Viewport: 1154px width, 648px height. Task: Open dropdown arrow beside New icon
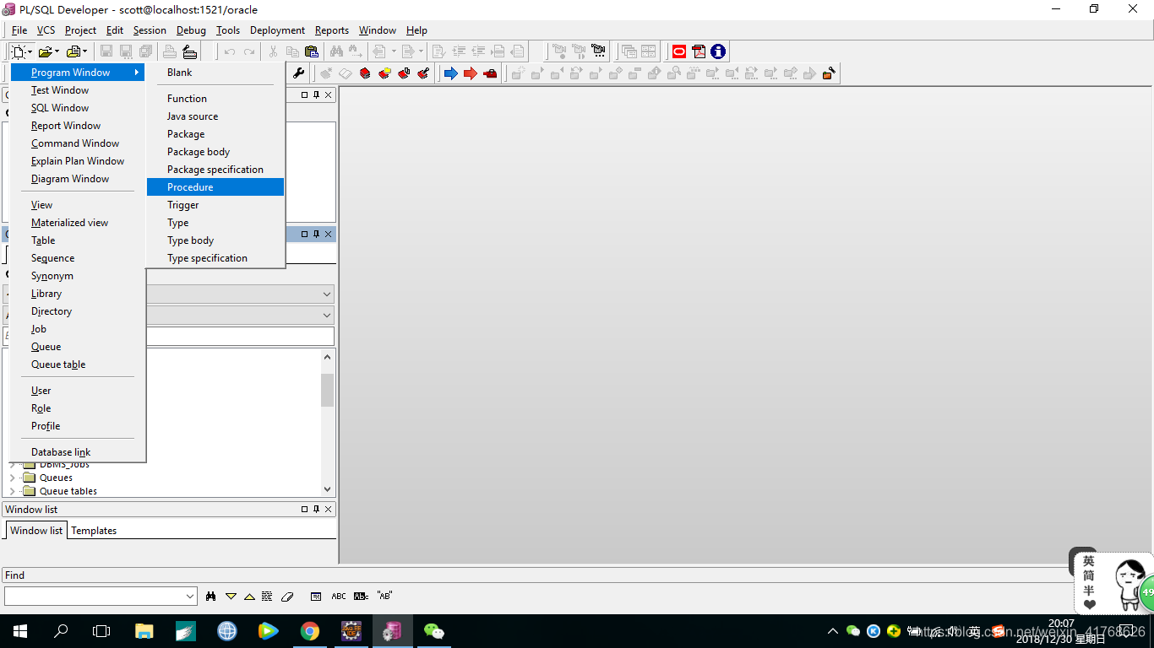pyautogui.click(x=30, y=52)
